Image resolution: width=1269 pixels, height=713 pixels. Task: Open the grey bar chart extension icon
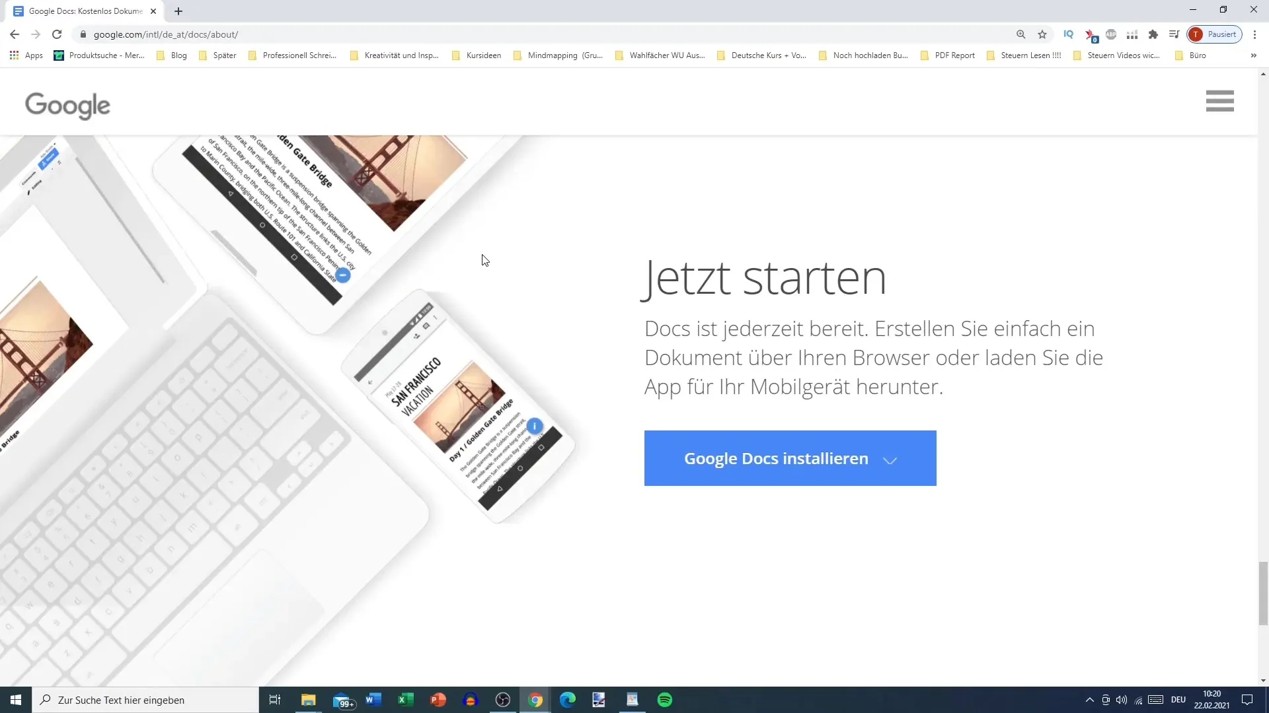coord(1132,34)
